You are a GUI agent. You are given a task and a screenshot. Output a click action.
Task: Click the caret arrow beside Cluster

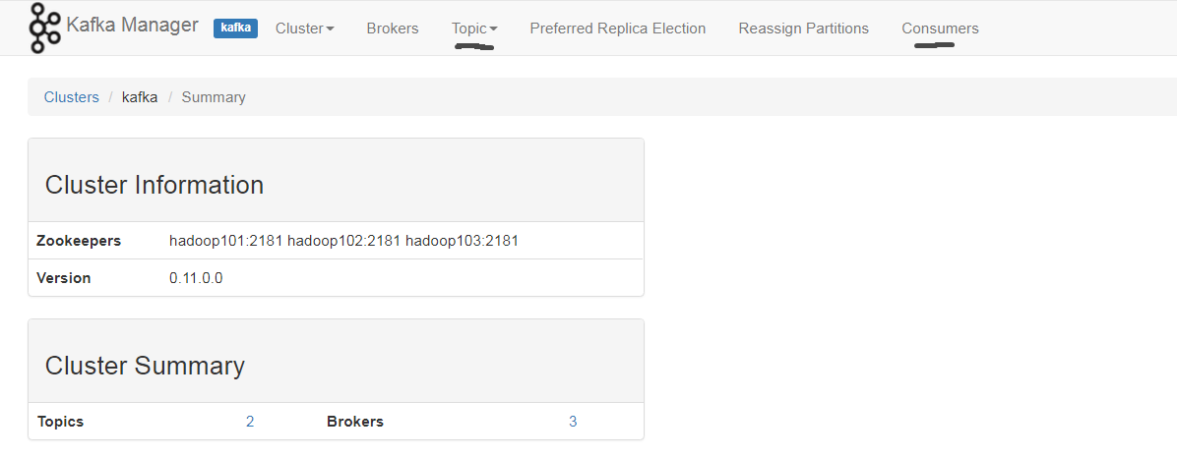click(331, 29)
